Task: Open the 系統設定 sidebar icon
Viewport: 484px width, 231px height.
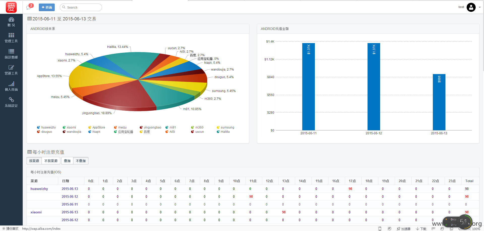Action: (11, 100)
